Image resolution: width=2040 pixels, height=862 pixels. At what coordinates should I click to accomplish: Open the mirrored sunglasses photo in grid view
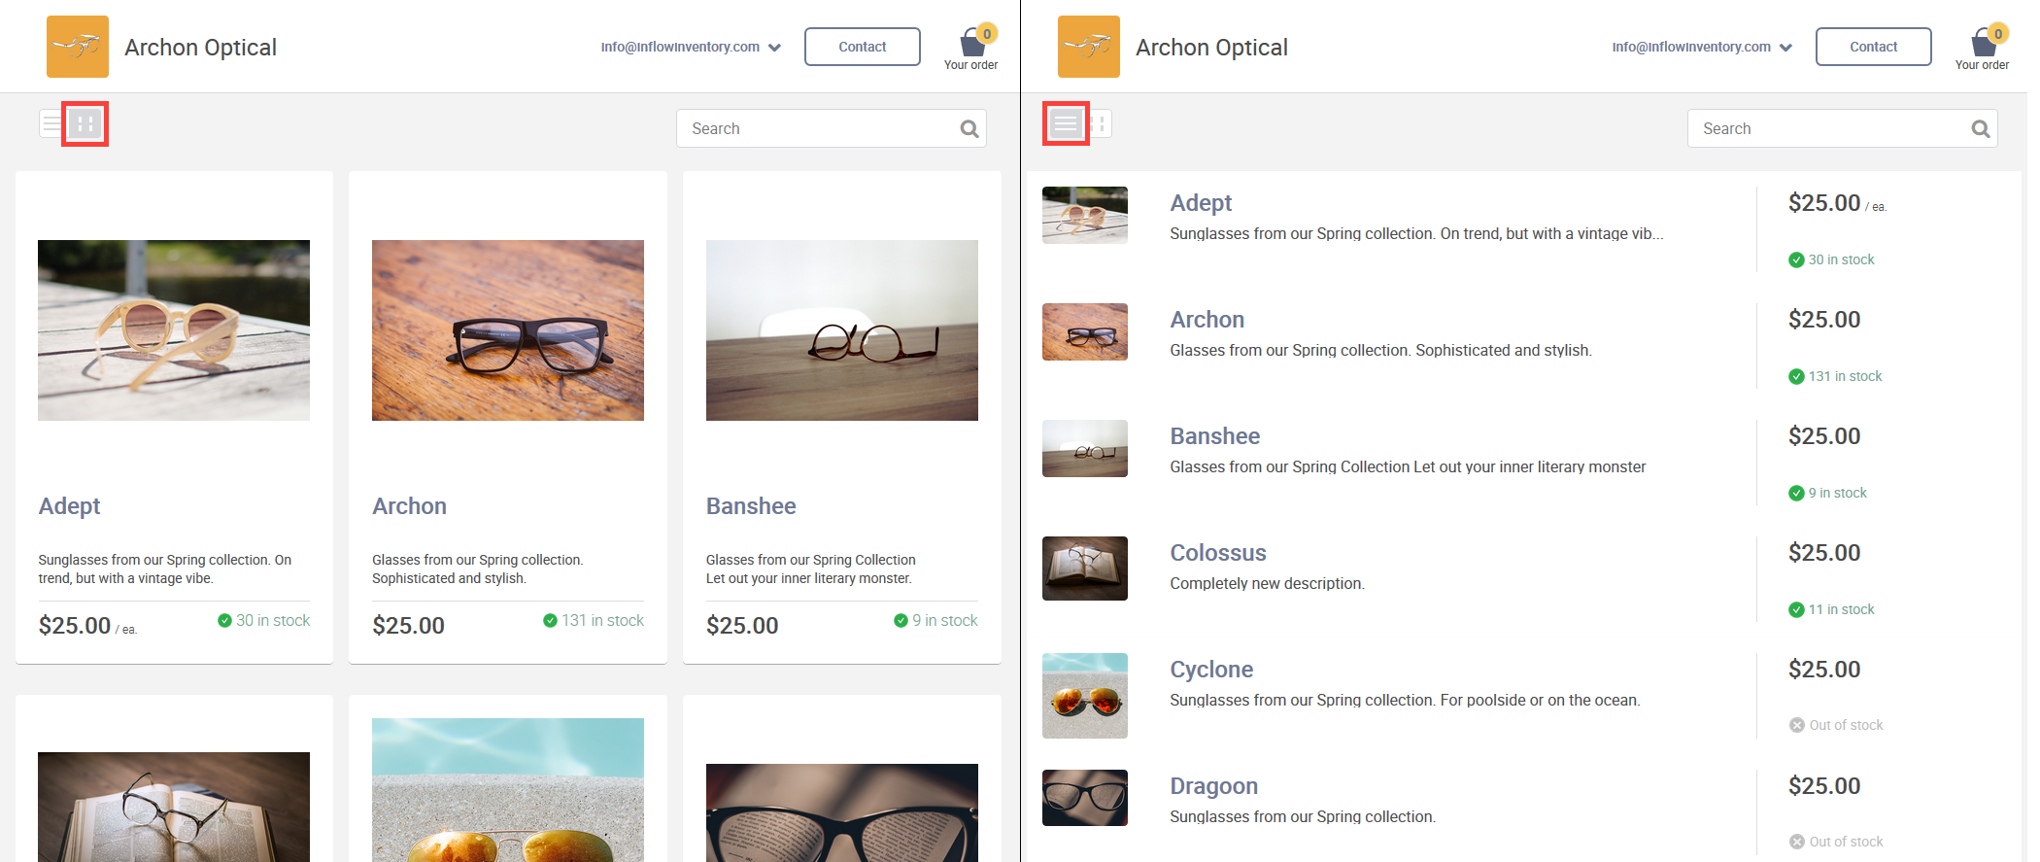(x=508, y=790)
